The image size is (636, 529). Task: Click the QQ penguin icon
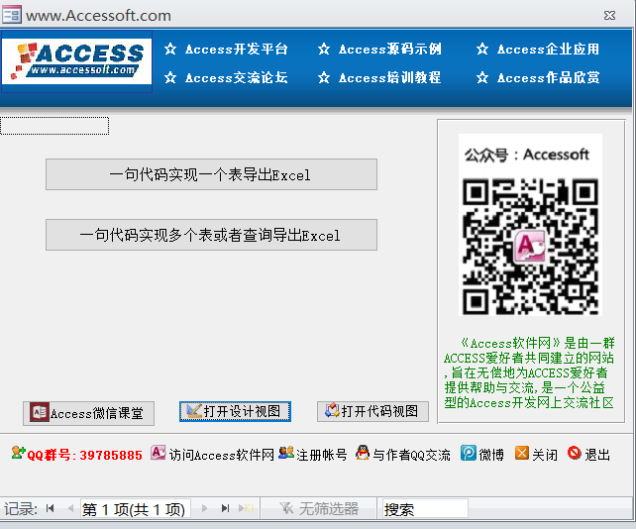(x=363, y=453)
